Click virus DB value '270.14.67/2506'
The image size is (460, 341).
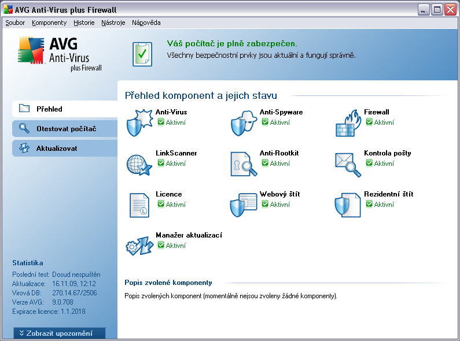(x=75, y=292)
